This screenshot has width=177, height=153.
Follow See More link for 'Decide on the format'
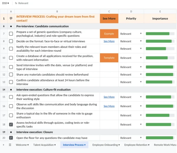[x=109, y=41]
